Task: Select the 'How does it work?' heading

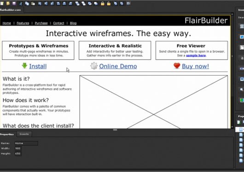Action: click(x=26, y=100)
